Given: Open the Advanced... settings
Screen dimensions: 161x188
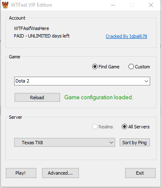Looking at the screenshot, I should [60, 173].
